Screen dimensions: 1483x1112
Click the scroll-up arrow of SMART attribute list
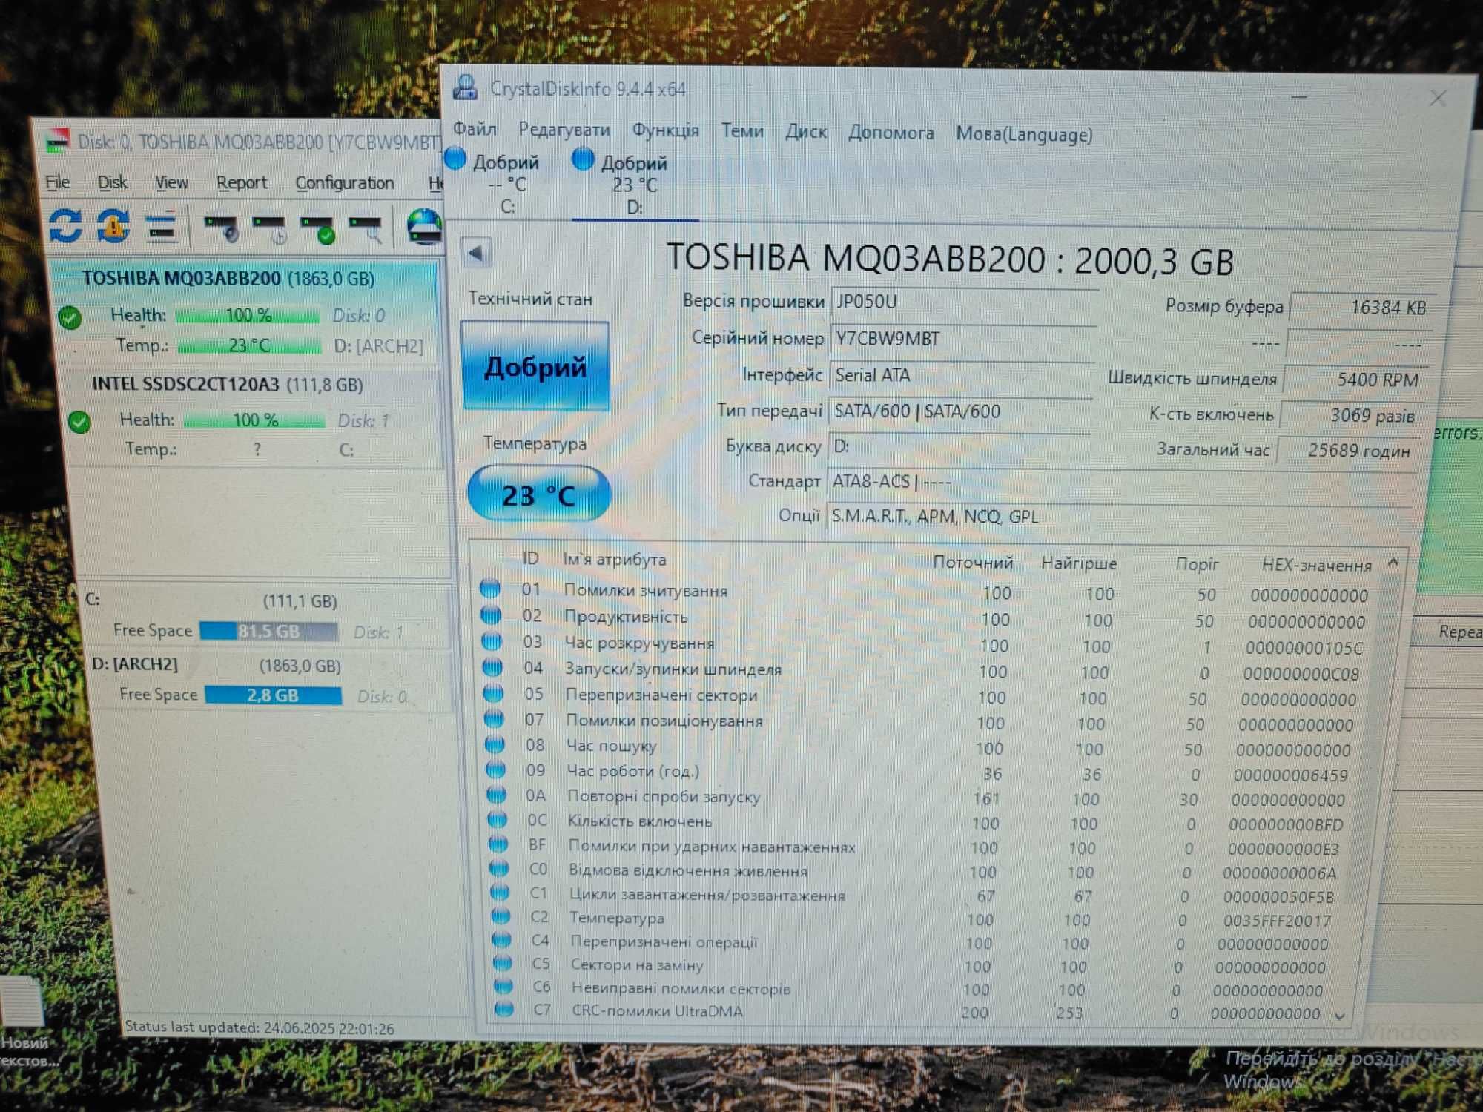(x=1393, y=563)
